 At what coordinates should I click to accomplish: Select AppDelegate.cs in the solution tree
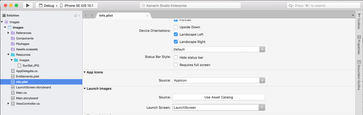click(27, 71)
